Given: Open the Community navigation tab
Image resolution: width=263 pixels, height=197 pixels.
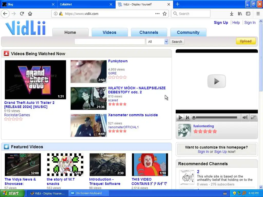Looking at the screenshot, I should 188,32.
